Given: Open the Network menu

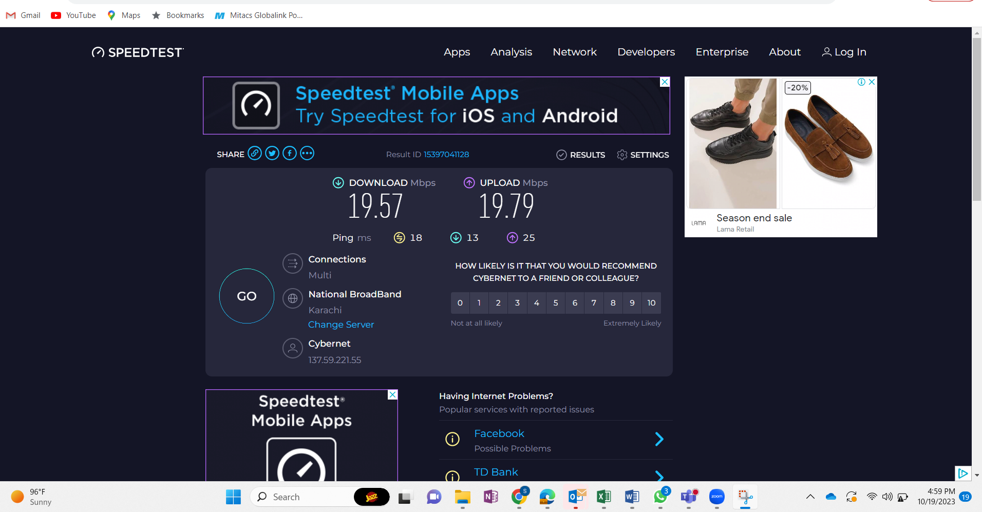Looking at the screenshot, I should [x=575, y=52].
